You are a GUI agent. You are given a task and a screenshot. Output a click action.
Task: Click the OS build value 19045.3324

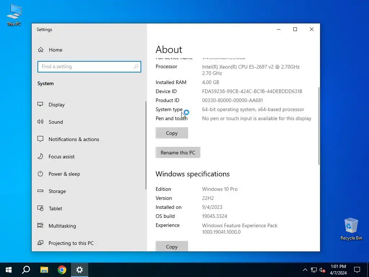215,216
